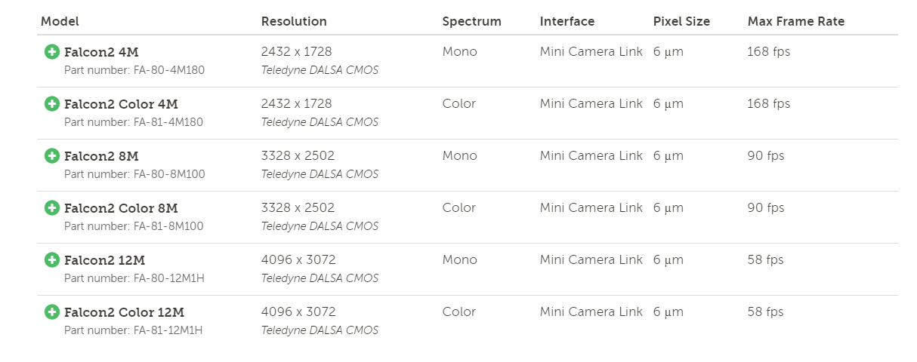Expand the Falcon2 4M row plus icon
Screen dimensions: 917x362
tap(52, 52)
